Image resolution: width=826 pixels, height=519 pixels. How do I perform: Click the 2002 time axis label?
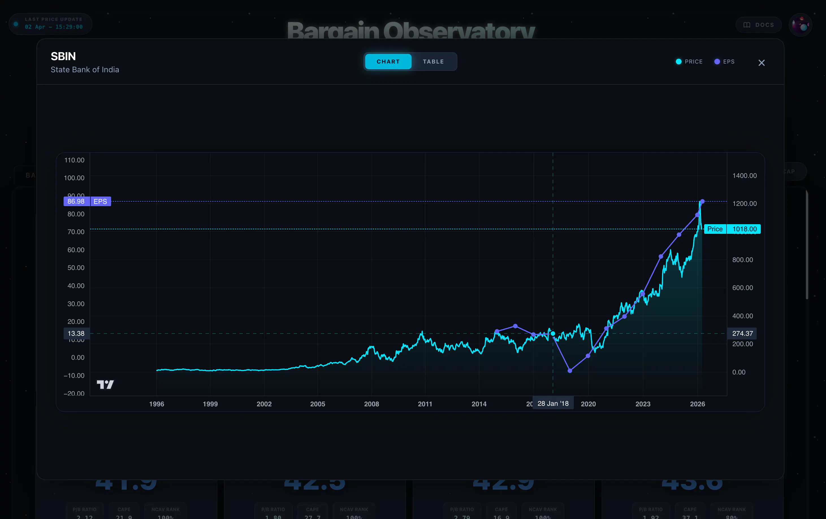264,404
